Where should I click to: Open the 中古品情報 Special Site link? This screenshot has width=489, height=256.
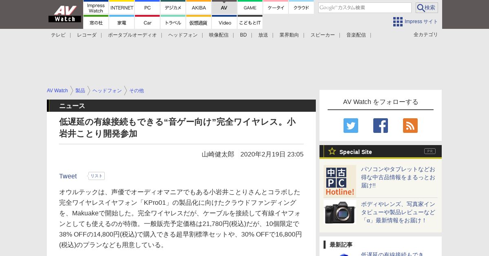pos(398,177)
